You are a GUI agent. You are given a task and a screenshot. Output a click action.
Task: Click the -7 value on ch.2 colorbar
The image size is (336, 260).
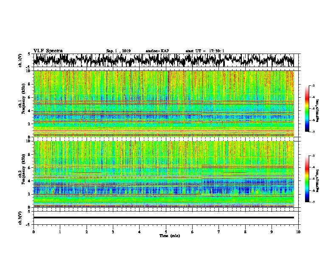click(313, 202)
